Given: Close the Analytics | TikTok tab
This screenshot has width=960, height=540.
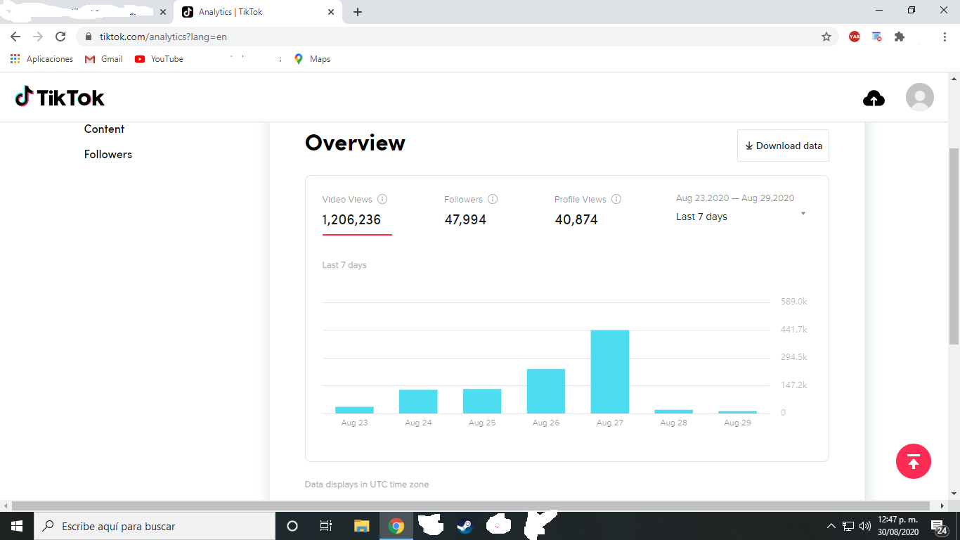Looking at the screenshot, I should click(x=331, y=12).
